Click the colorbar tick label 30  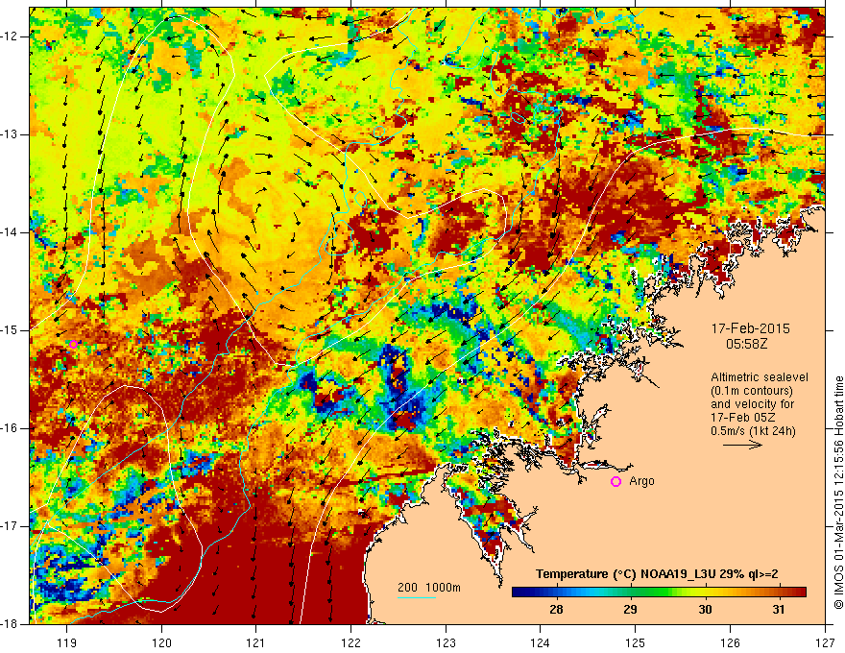click(x=705, y=610)
